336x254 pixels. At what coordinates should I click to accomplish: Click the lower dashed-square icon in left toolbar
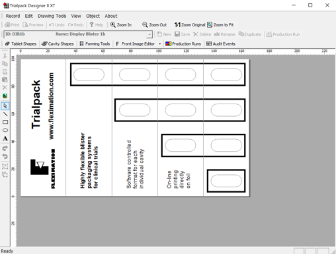5,174
